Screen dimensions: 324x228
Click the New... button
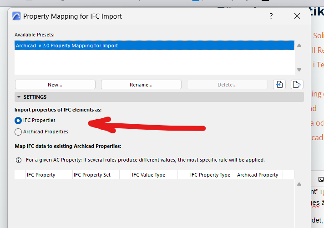pos(55,85)
